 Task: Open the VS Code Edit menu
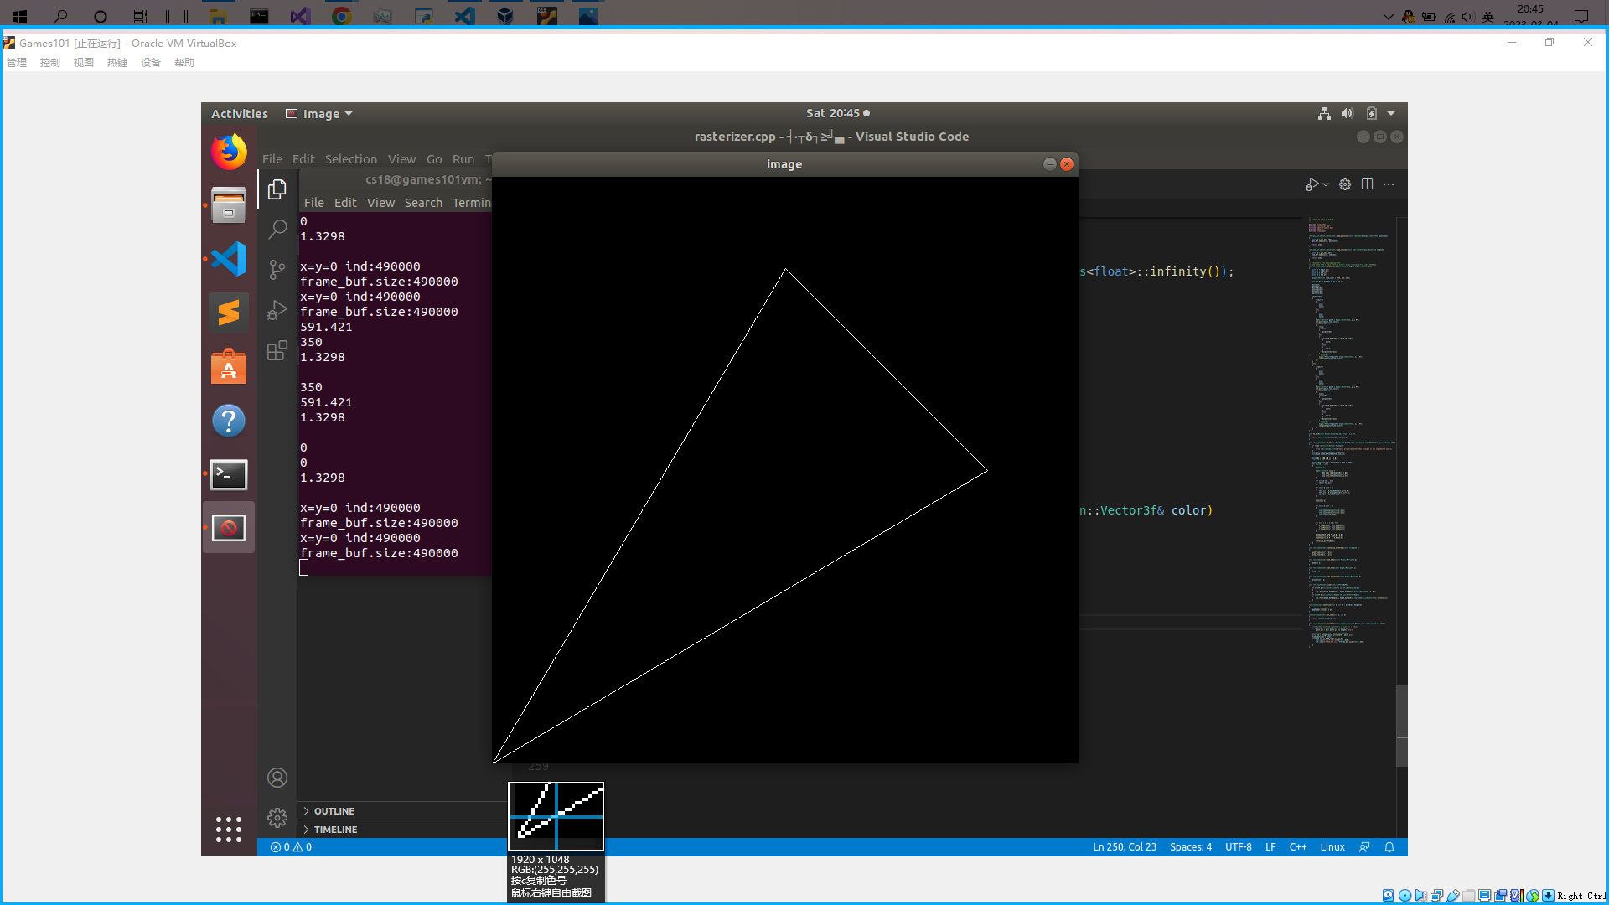(303, 159)
